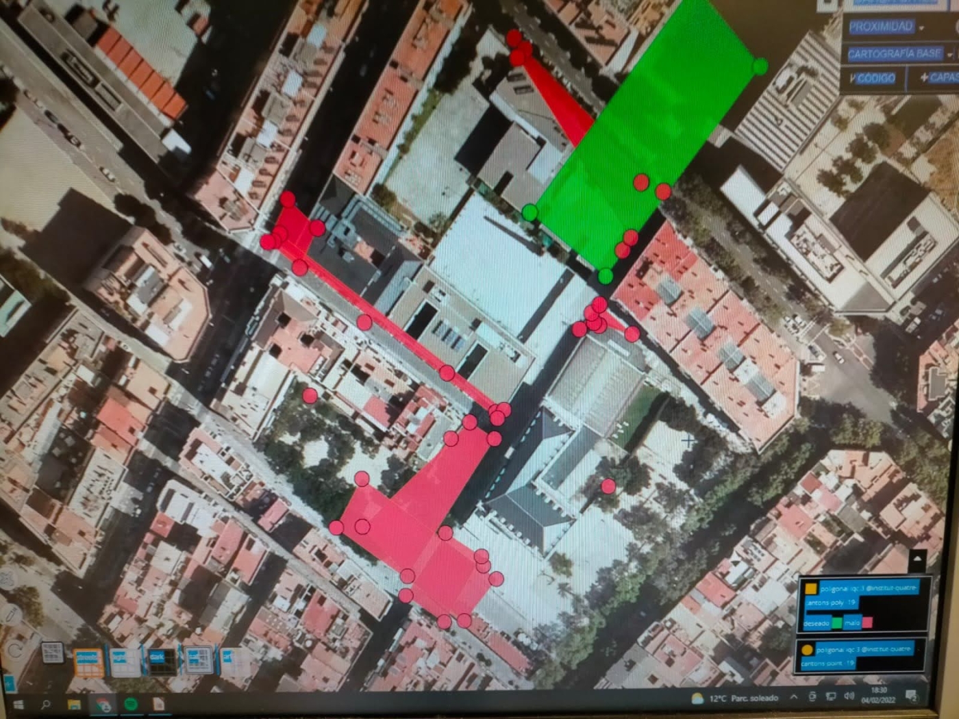Click the green vertex at polygon bottom corner

click(606, 276)
